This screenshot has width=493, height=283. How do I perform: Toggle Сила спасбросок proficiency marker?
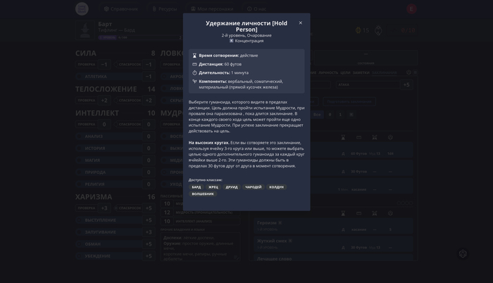pyautogui.click(x=116, y=65)
